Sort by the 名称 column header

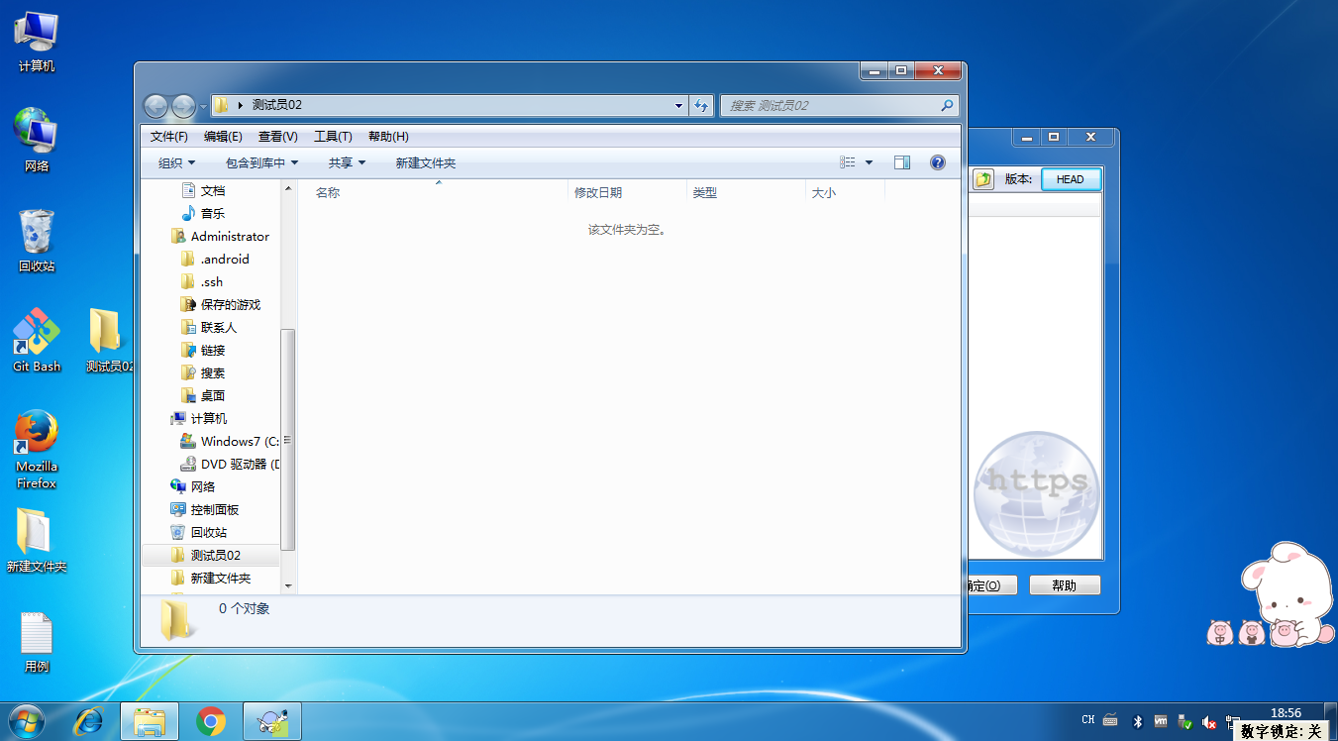[x=436, y=193]
